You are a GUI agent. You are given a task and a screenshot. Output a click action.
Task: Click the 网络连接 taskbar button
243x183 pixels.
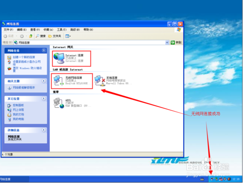15,179
